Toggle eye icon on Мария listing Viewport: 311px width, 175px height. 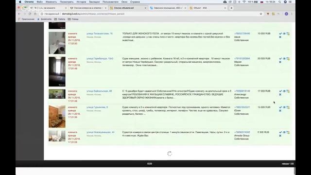(284, 59)
